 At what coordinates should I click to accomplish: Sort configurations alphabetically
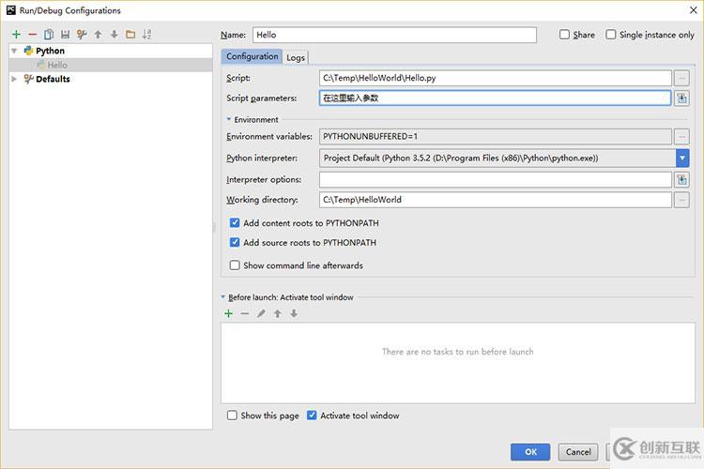pos(147,35)
